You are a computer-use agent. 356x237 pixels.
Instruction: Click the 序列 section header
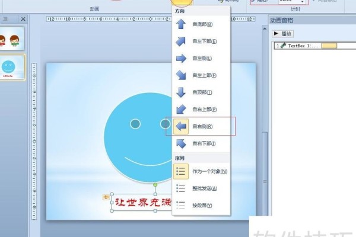180,158
